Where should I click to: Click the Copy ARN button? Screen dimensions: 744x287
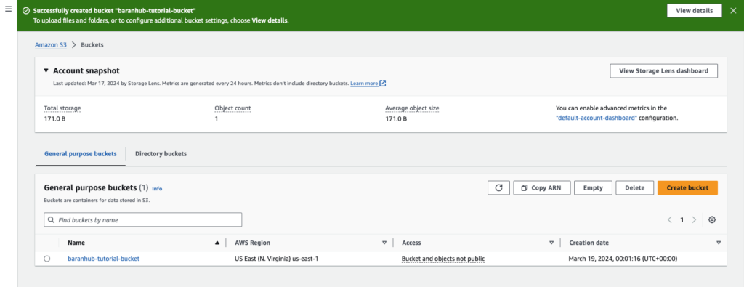click(x=541, y=188)
